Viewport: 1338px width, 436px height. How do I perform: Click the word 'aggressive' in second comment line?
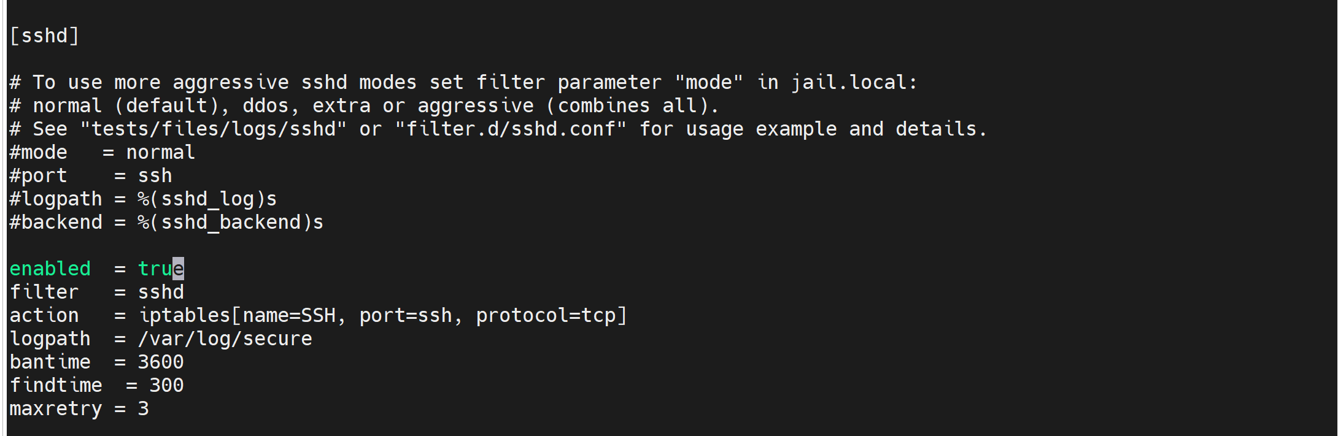pos(476,105)
